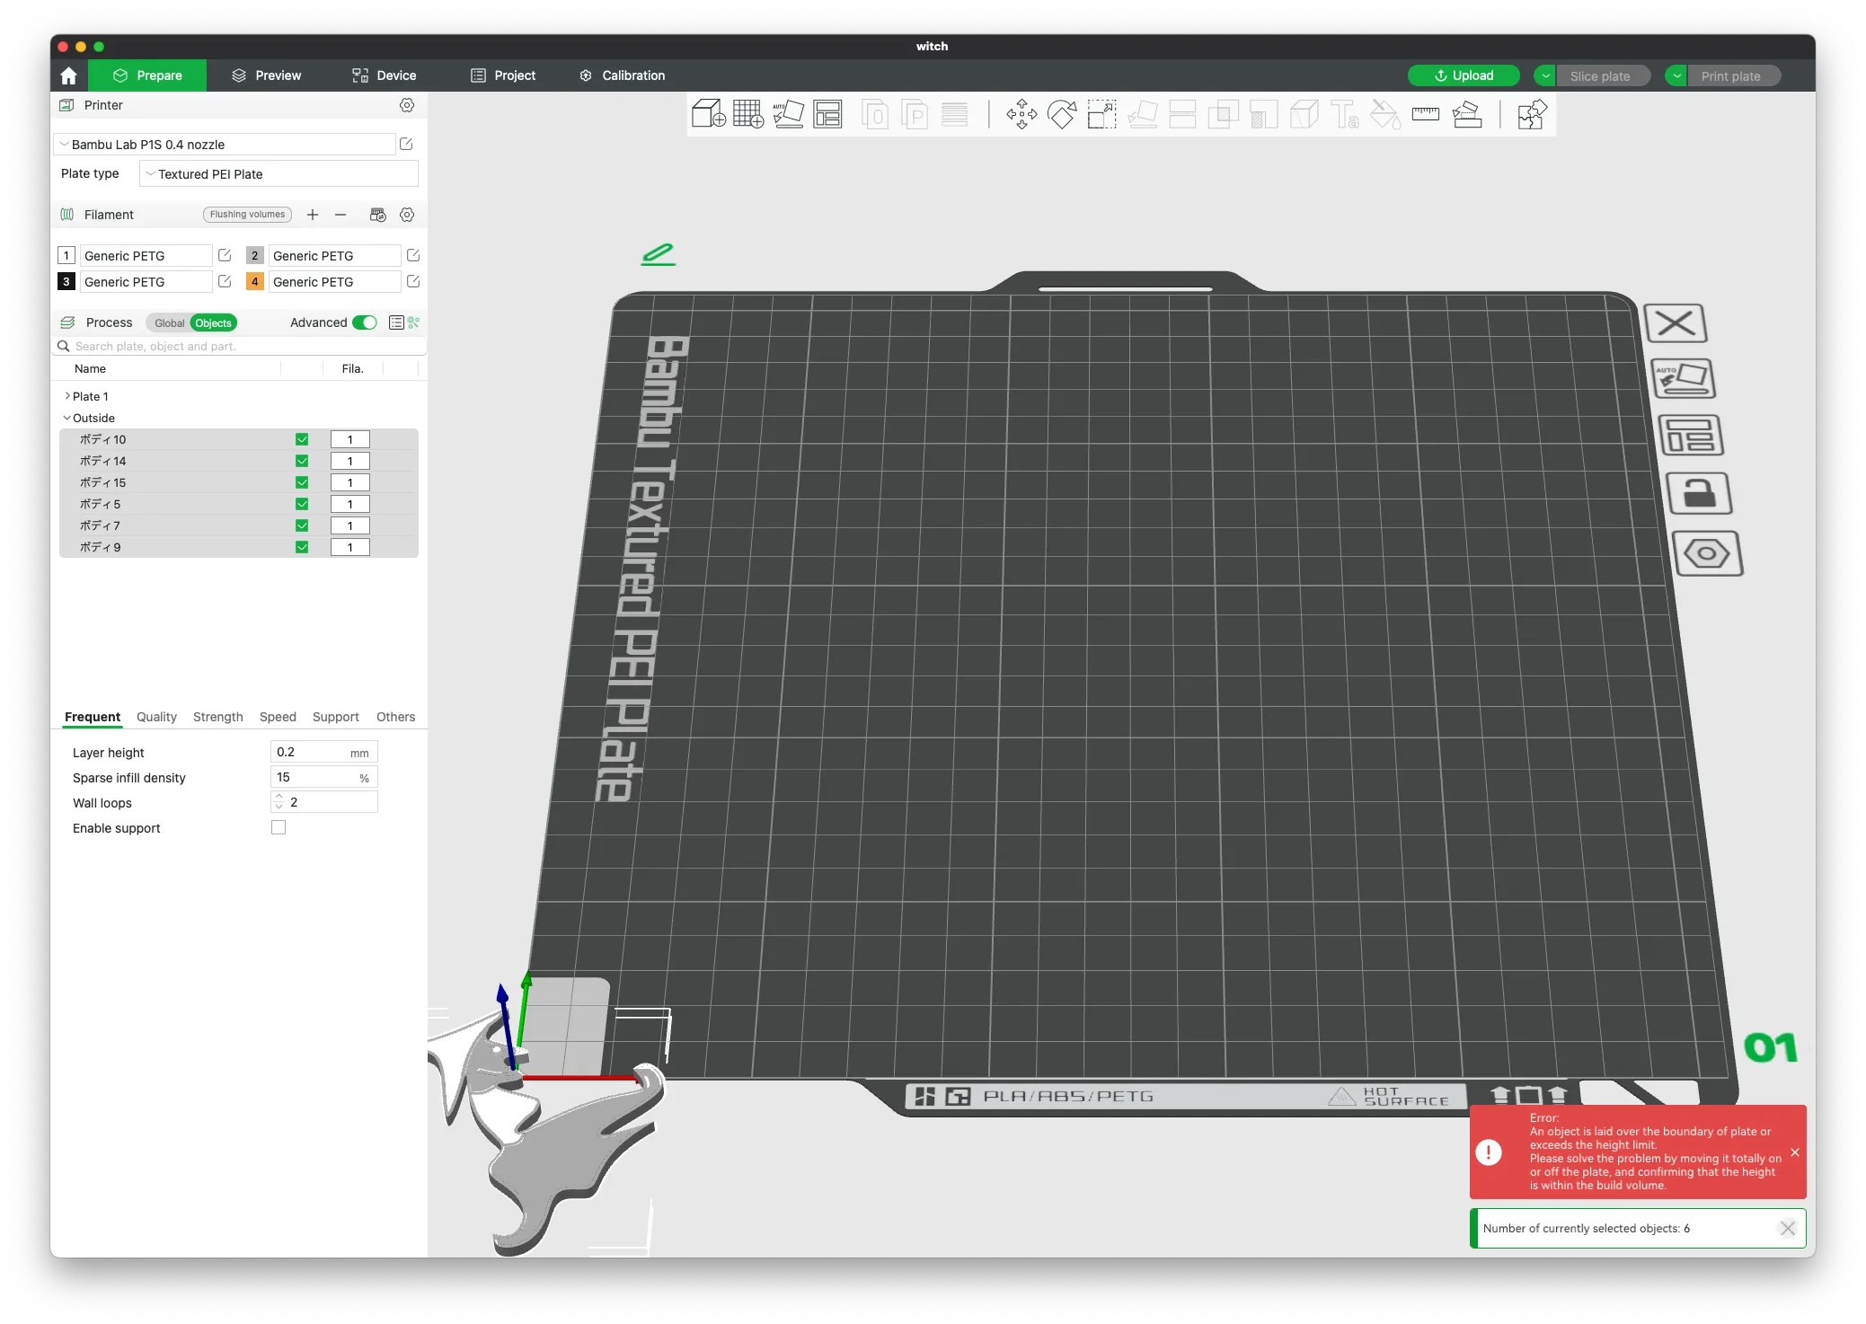Uncheck the printable box for ボディ 9

[302, 547]
